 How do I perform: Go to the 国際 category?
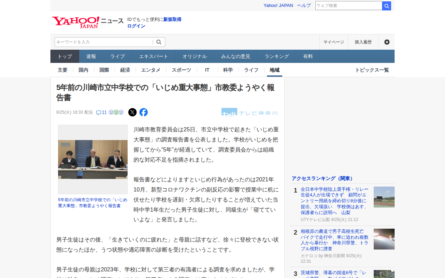point(104,70)
